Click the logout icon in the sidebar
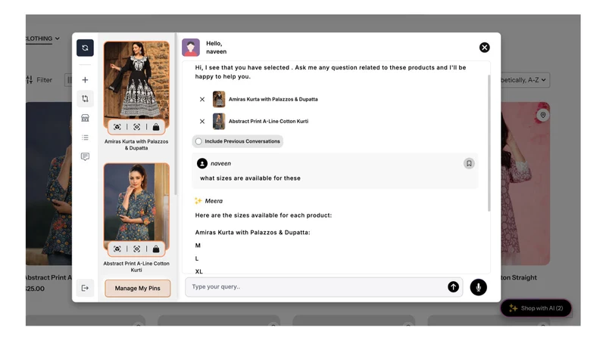The width and height of the screenshot is (606, 340). [x=85, y=288]
